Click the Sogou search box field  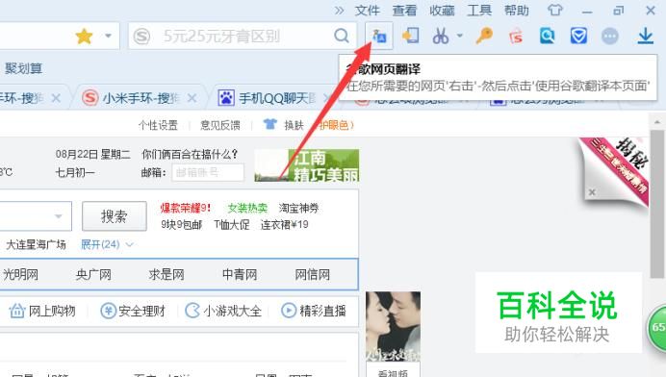point(242,36)
